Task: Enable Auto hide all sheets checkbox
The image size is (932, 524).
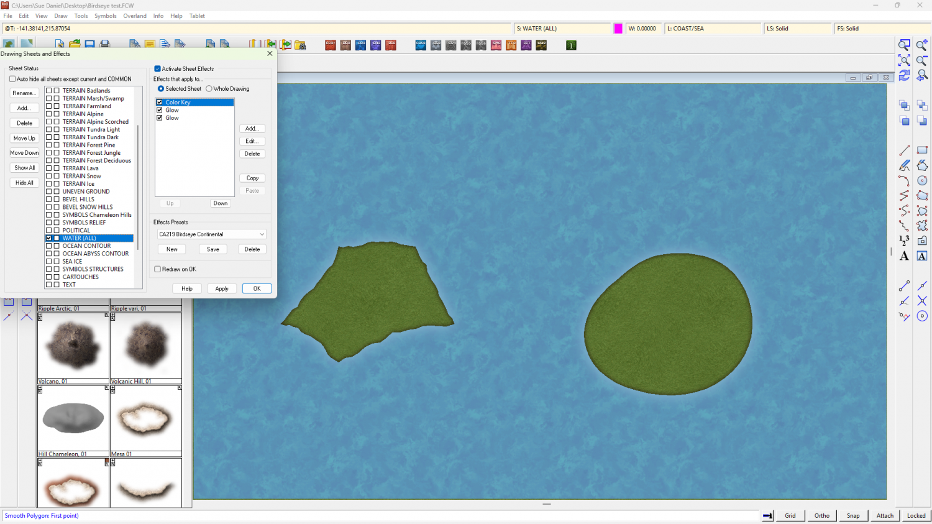Action: (x=12, y=79)
